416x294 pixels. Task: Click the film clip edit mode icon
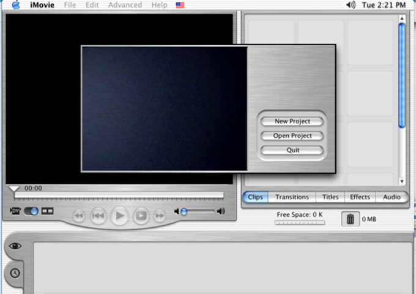tap(48, 211)
